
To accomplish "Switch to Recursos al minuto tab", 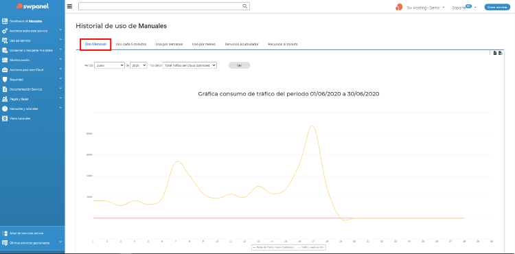I will (283, 44).
